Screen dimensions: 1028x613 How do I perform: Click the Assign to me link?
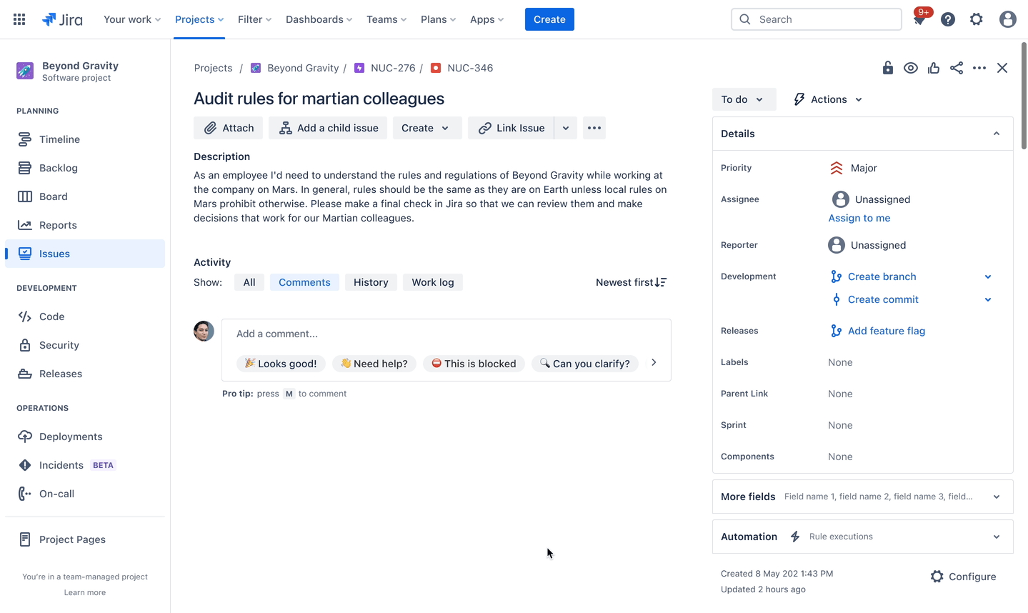pyautogui.click(x=859, y=218)
